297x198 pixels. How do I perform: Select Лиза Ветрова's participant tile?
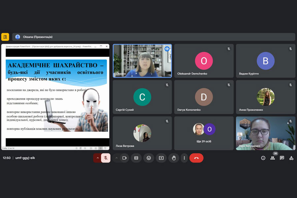(142, 133)
